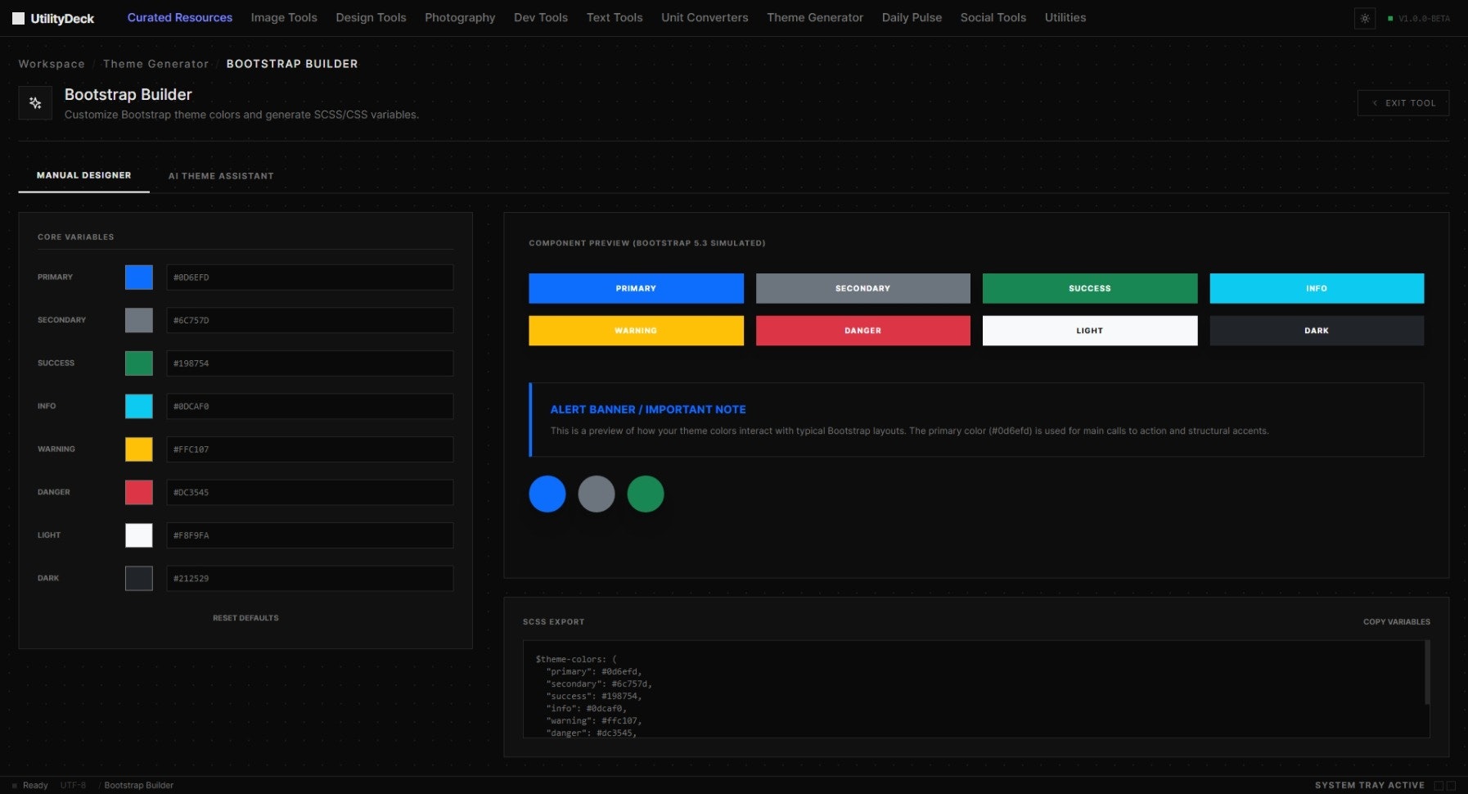Open the Unit Converters menu
Viewport: 1468px width, 794px height.
tap(704, 17)
